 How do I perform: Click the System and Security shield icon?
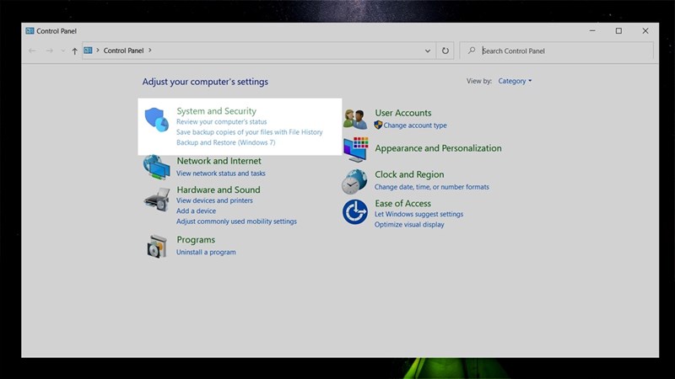click(156, 120)
